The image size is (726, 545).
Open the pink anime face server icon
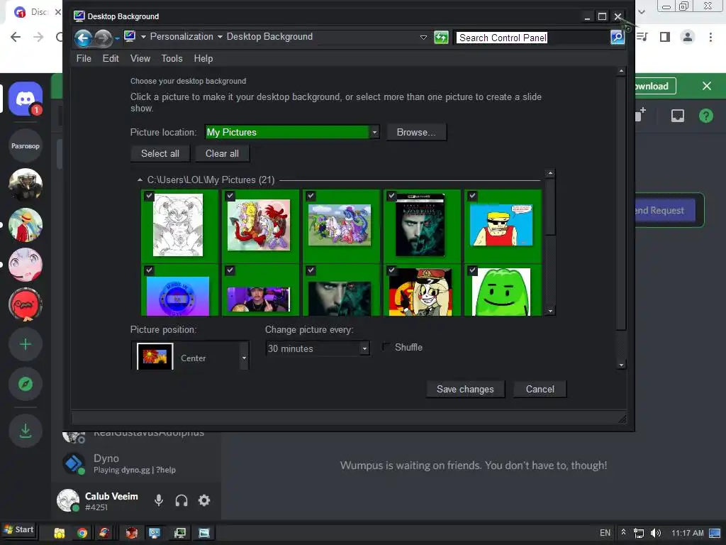pyautogui.click(x=26, y=265)
